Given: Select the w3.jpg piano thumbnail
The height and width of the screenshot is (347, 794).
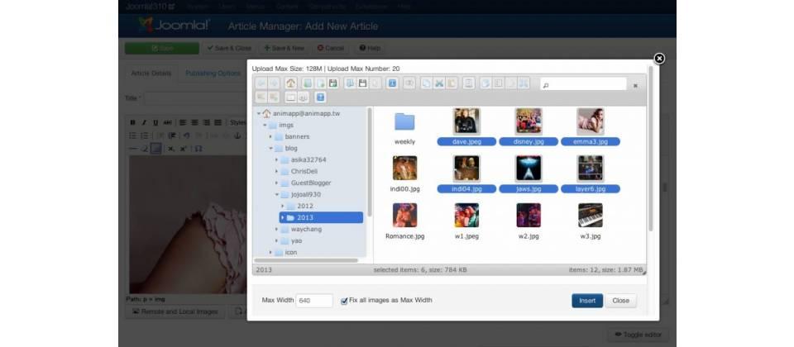Looking at the screenshot, I should pos(591,216).
